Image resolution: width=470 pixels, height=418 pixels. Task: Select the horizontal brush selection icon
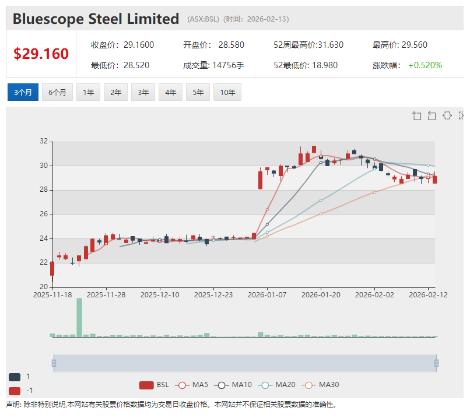[x=447, y=115]
